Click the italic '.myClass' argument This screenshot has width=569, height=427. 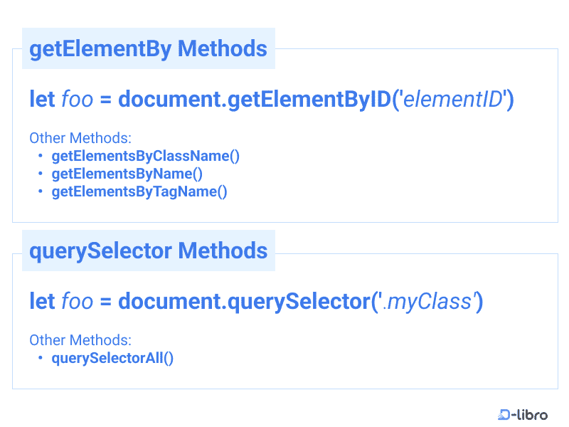coord(427,301)
